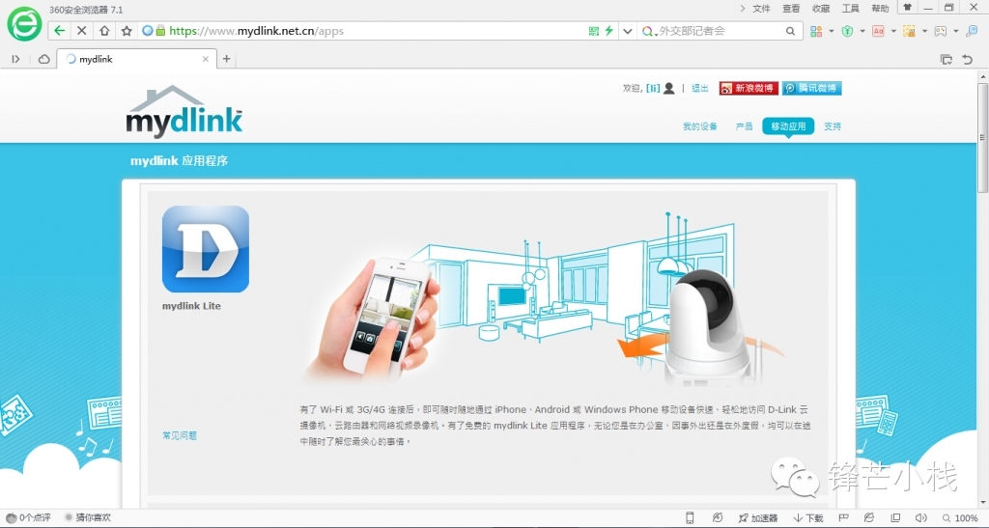This screenshot has height=528, width=989.
Task: Click the magnifier search submit icon
Action: (790, 31)
